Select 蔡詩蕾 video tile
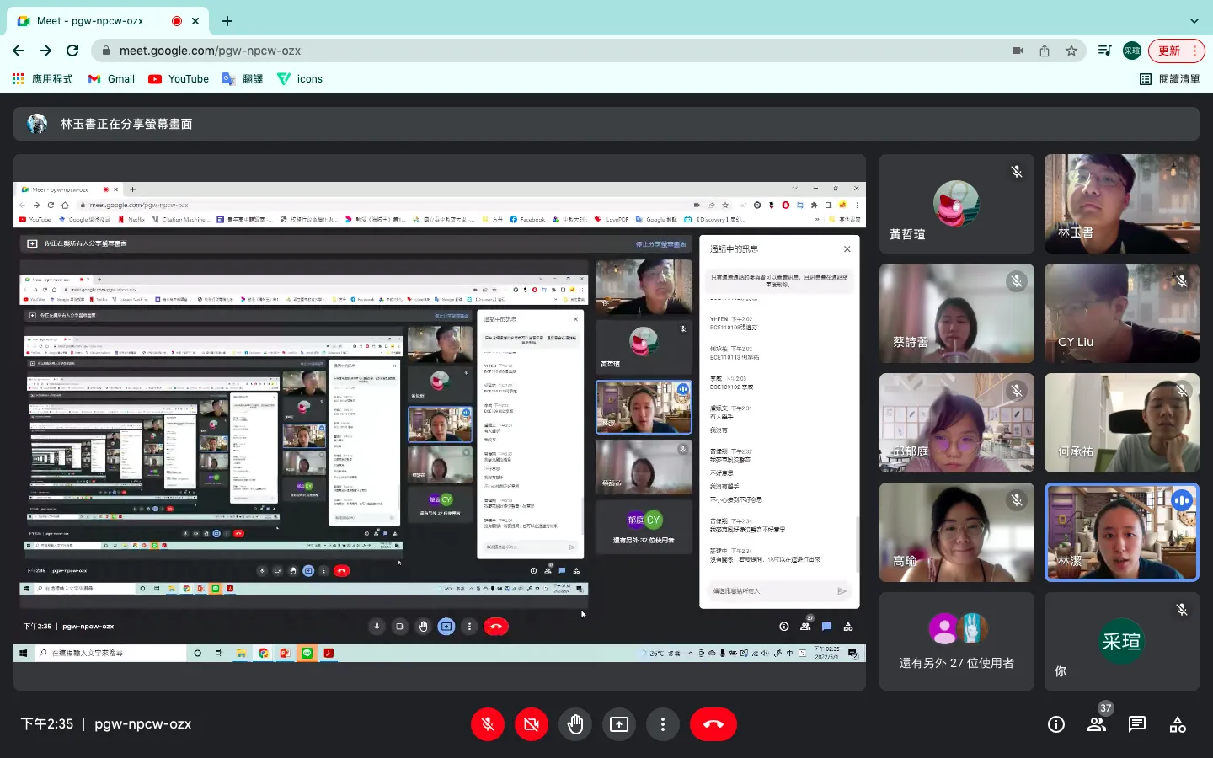The image size is (1213, 758). 957,313
